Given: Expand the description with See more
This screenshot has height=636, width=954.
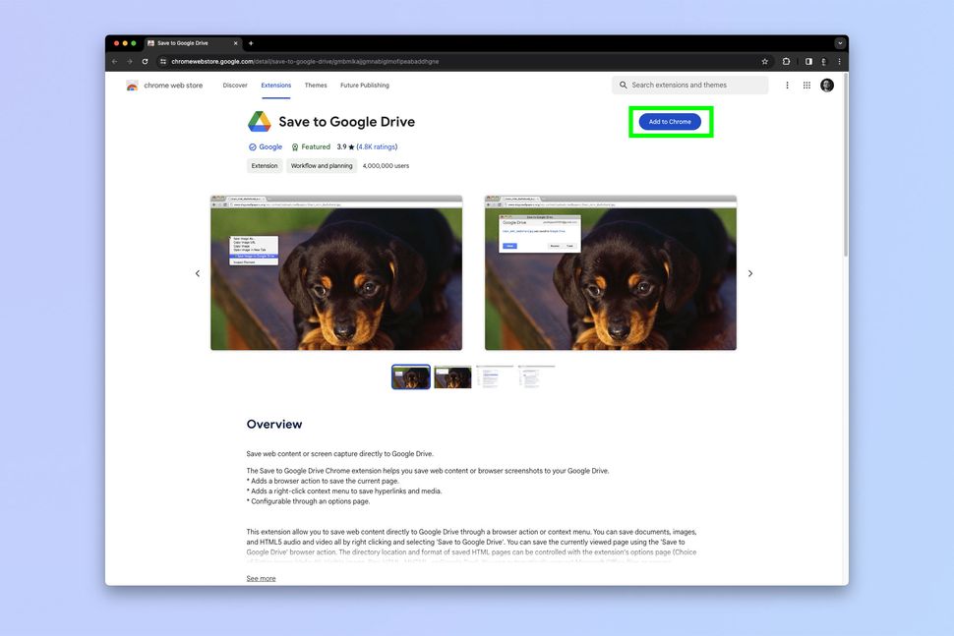Looking at the screenshot, I should pos(261,578).
